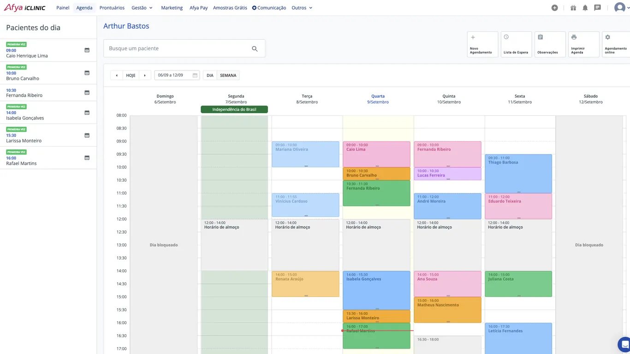Click the Novo Agendamento button
The width and height of the screenshot is (630, 354).
[x=482, y=44]
